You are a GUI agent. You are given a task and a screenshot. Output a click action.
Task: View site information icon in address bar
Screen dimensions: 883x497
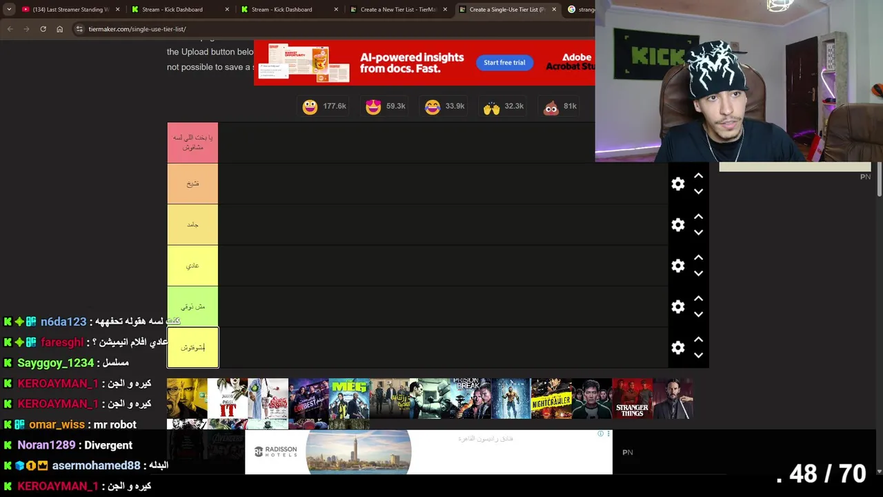pyautogui.click(x=79, y=29)
